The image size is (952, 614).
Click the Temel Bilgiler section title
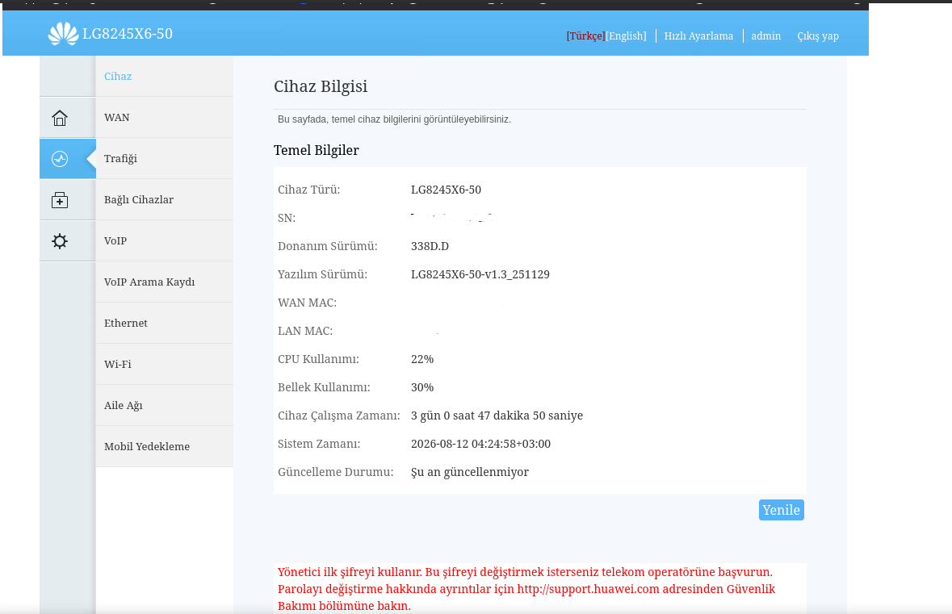pos(317,150)
